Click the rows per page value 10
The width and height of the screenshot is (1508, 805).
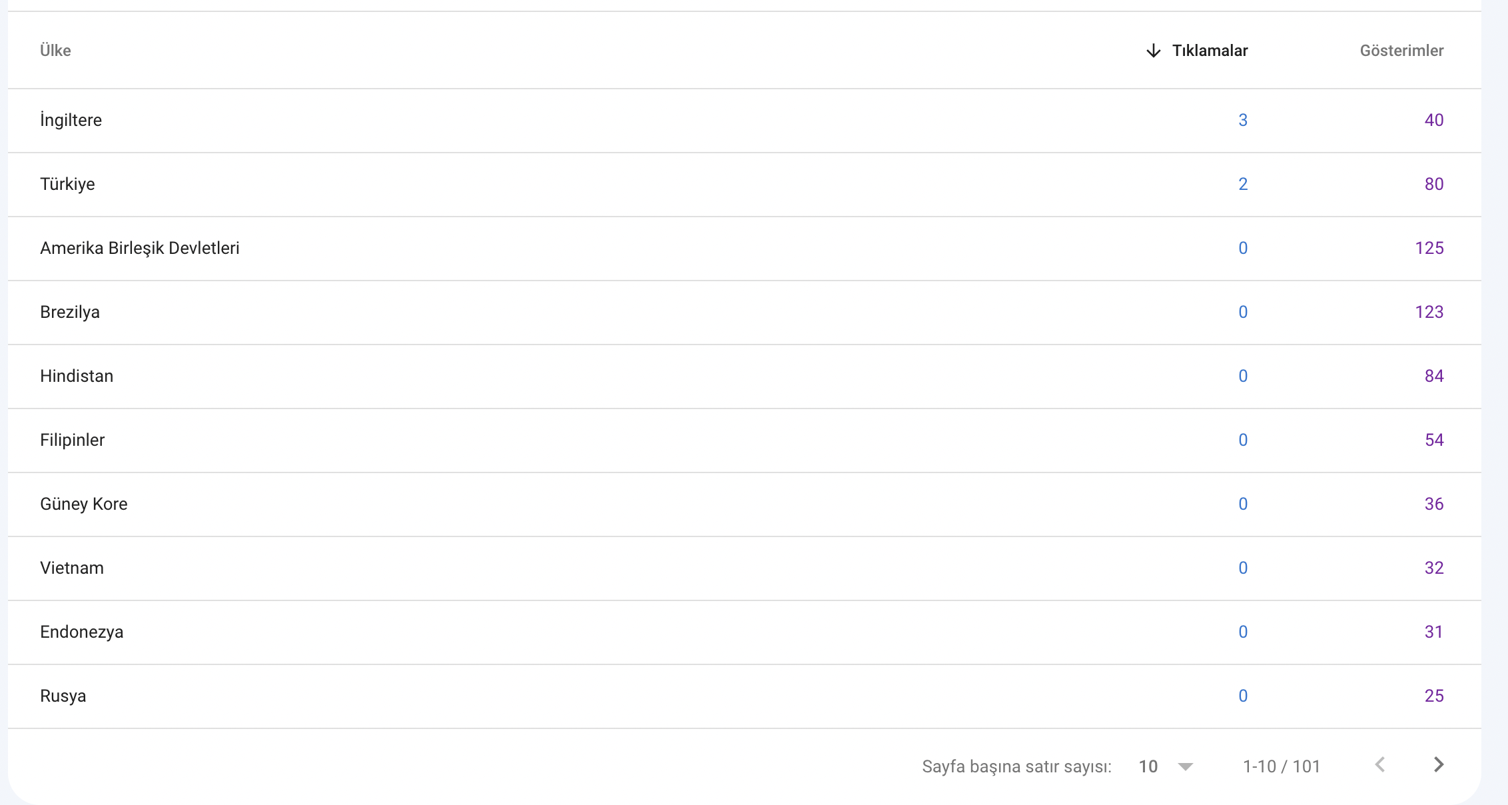pos(1148,766)
